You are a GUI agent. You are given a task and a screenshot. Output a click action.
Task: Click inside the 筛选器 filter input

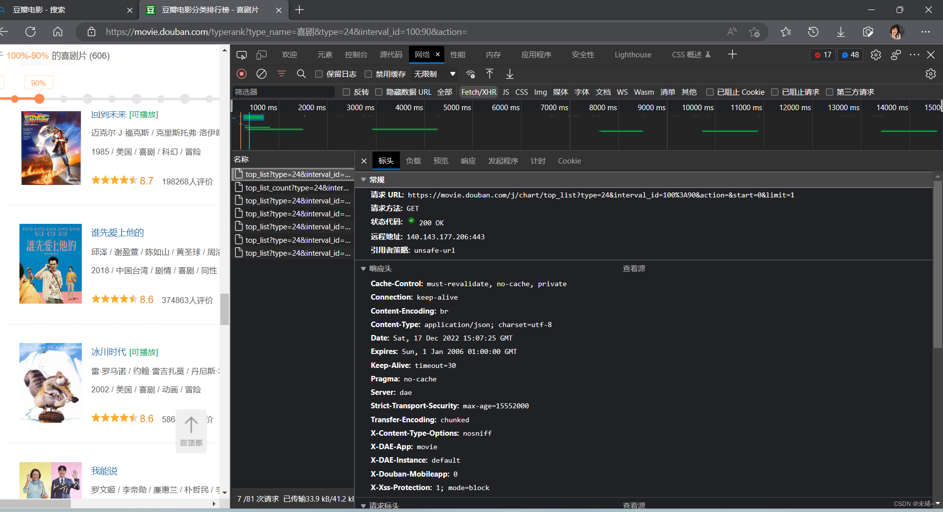(284, 92)
